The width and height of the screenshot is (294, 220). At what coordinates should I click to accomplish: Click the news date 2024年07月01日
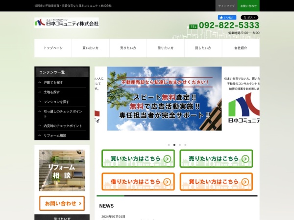113,217
